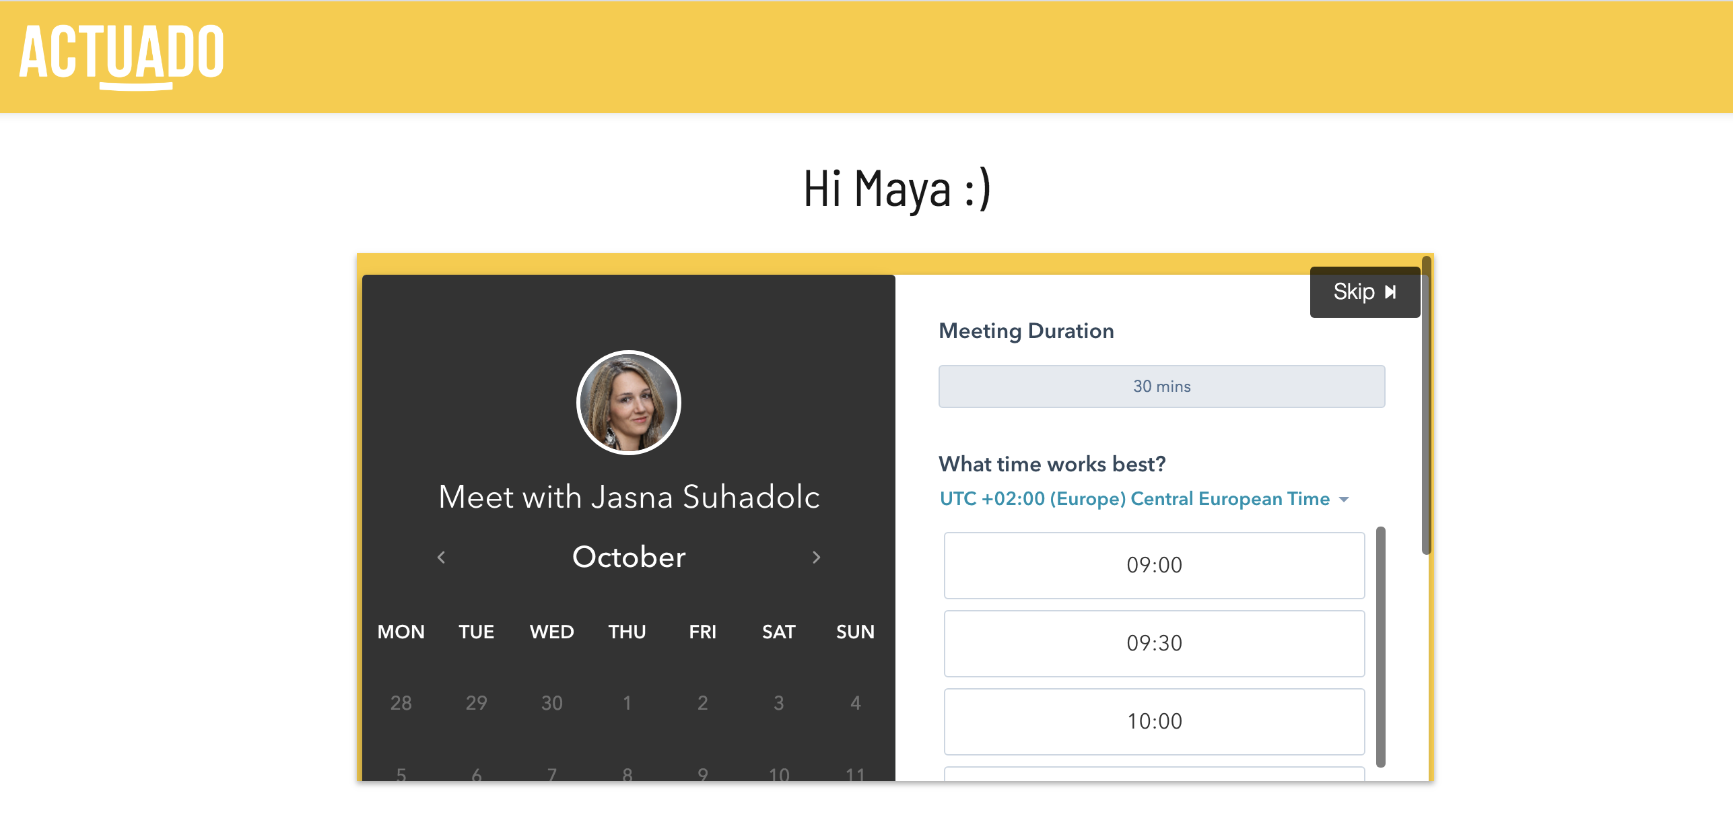This screenshot has width=1733, height=839.
Task: Select date 3 in October calendar
Action: point(778,703)
